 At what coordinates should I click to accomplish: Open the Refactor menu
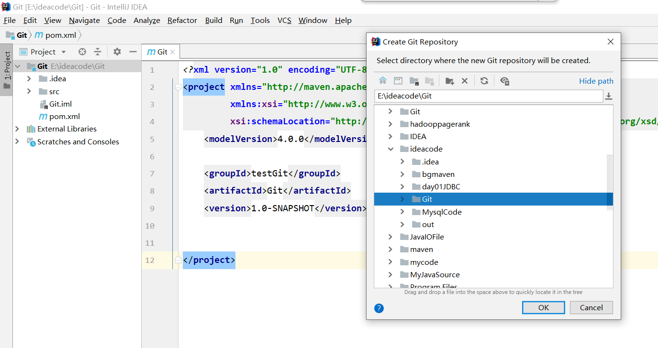(182, 20)
